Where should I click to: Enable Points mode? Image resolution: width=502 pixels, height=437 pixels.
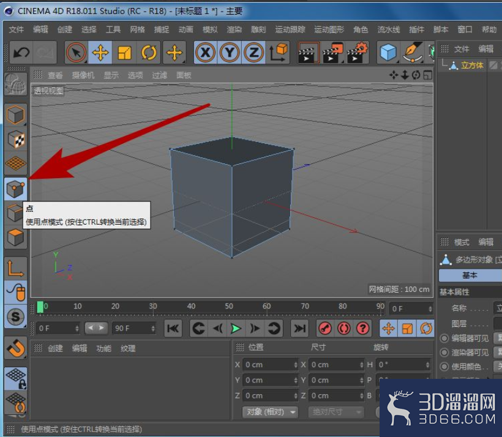pos(15,189)
